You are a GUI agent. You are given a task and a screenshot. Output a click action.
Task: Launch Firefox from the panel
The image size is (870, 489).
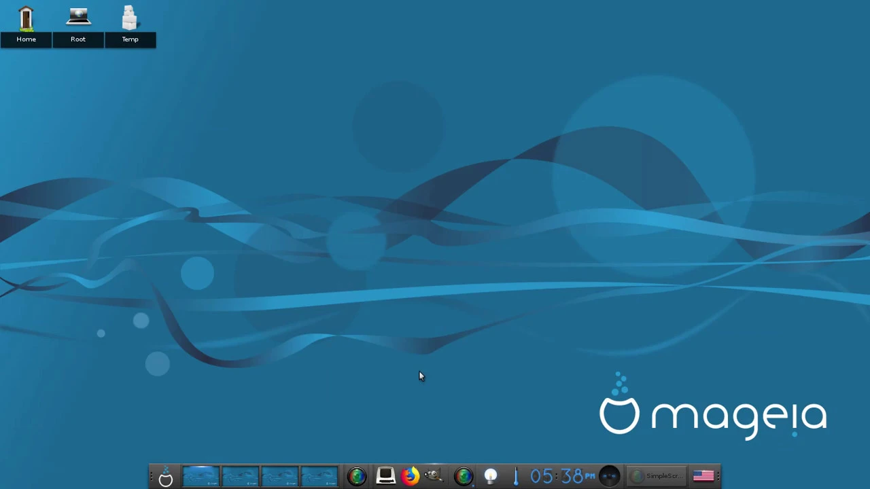(x=410, y=476)
